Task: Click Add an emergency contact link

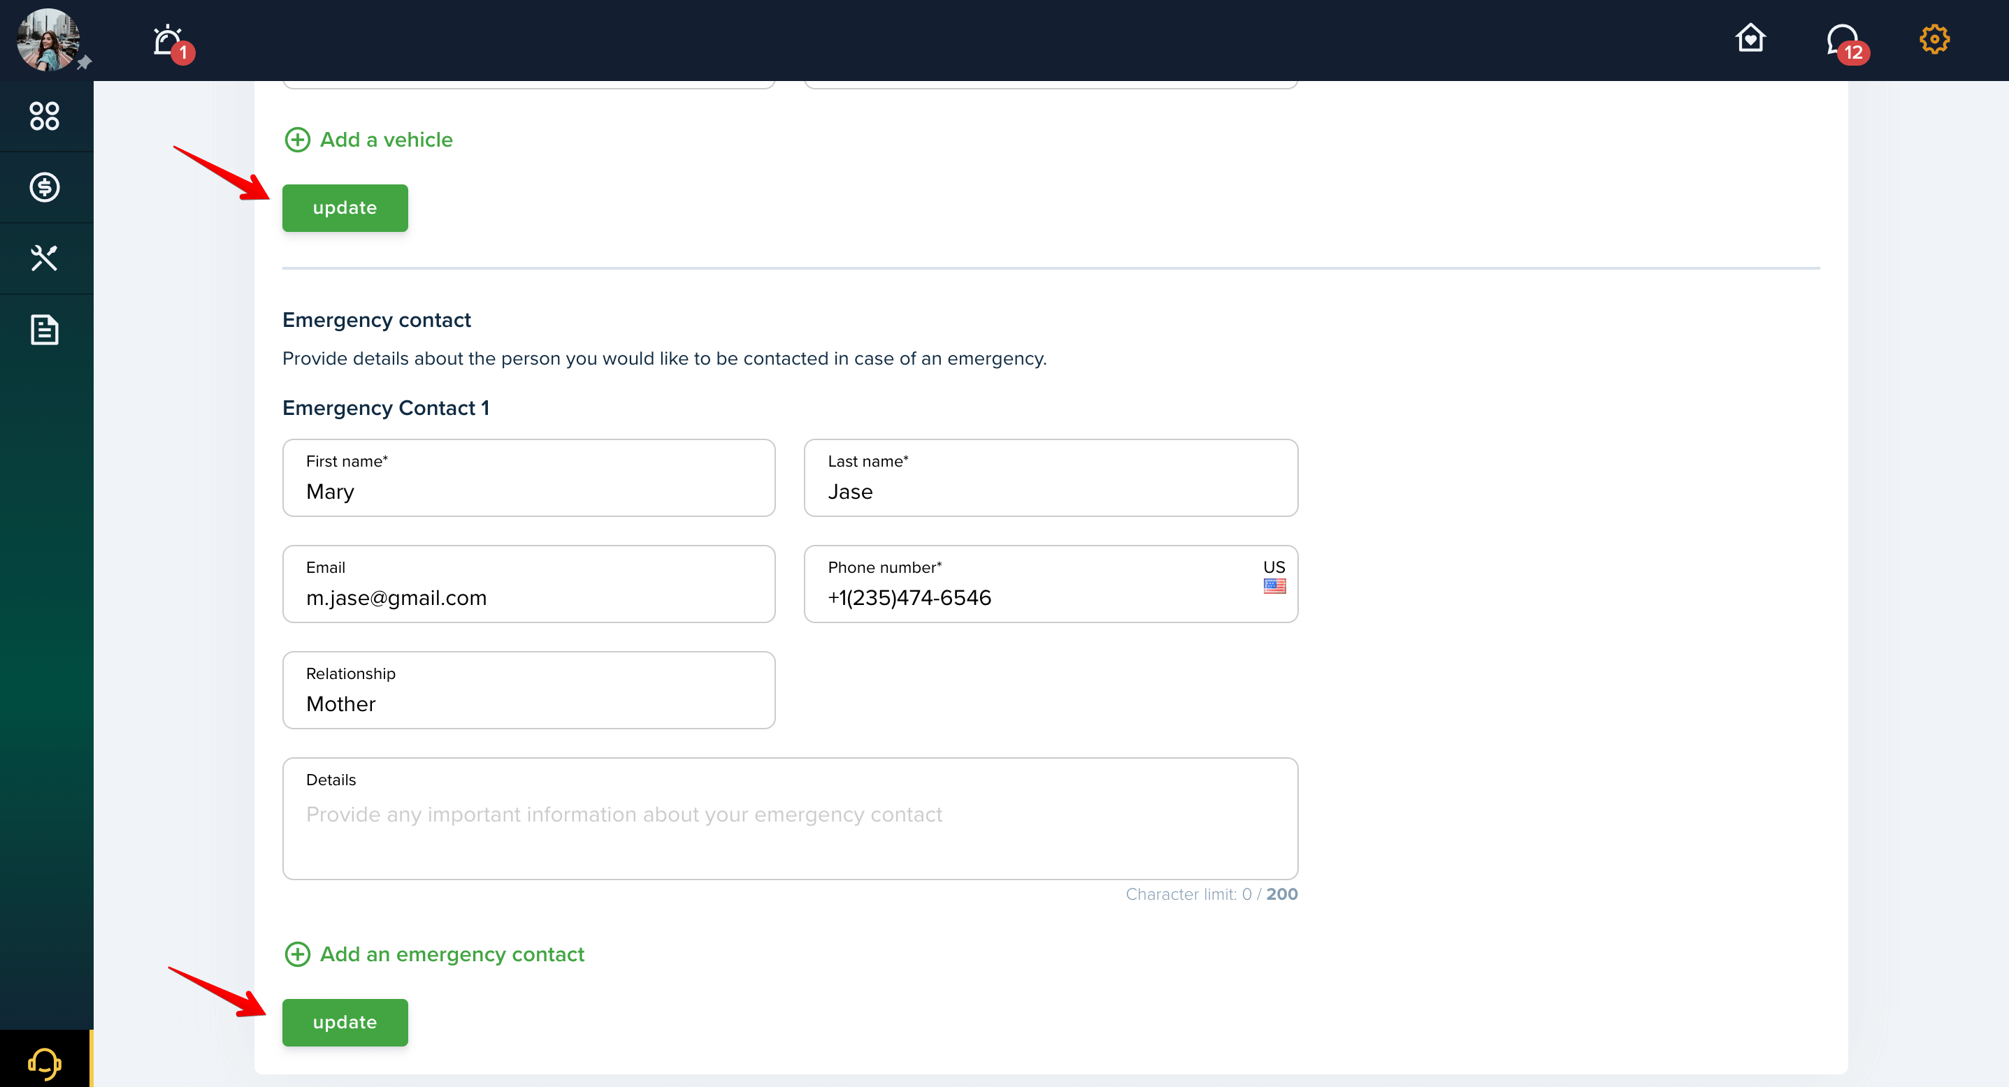Action: [x=452, y=954]
